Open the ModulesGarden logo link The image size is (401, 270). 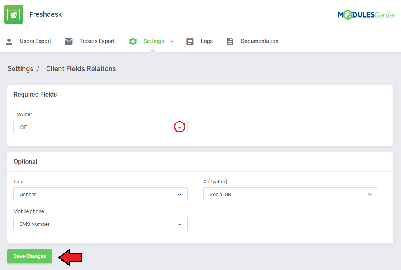367,15
